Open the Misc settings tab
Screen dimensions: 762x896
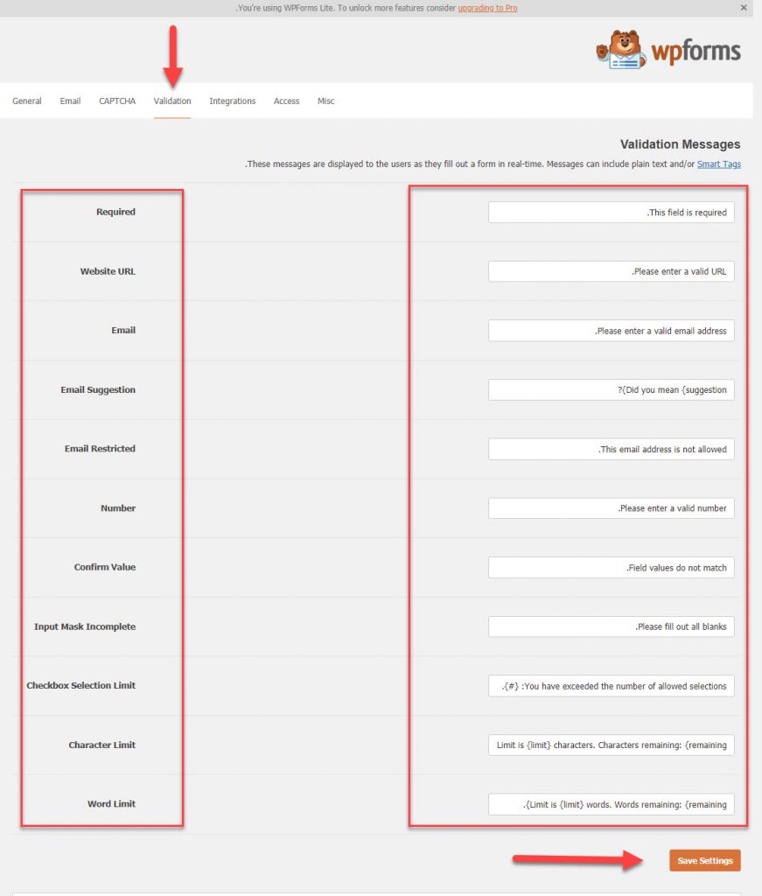coord(325,101)
